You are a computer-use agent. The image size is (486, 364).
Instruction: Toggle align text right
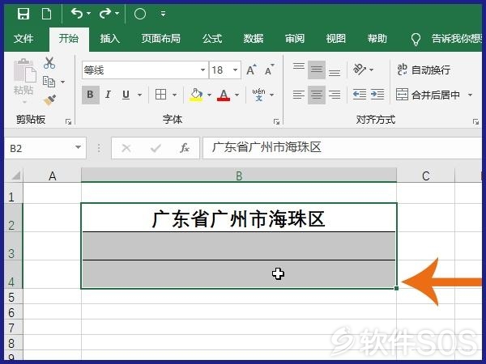pos(335,95)
